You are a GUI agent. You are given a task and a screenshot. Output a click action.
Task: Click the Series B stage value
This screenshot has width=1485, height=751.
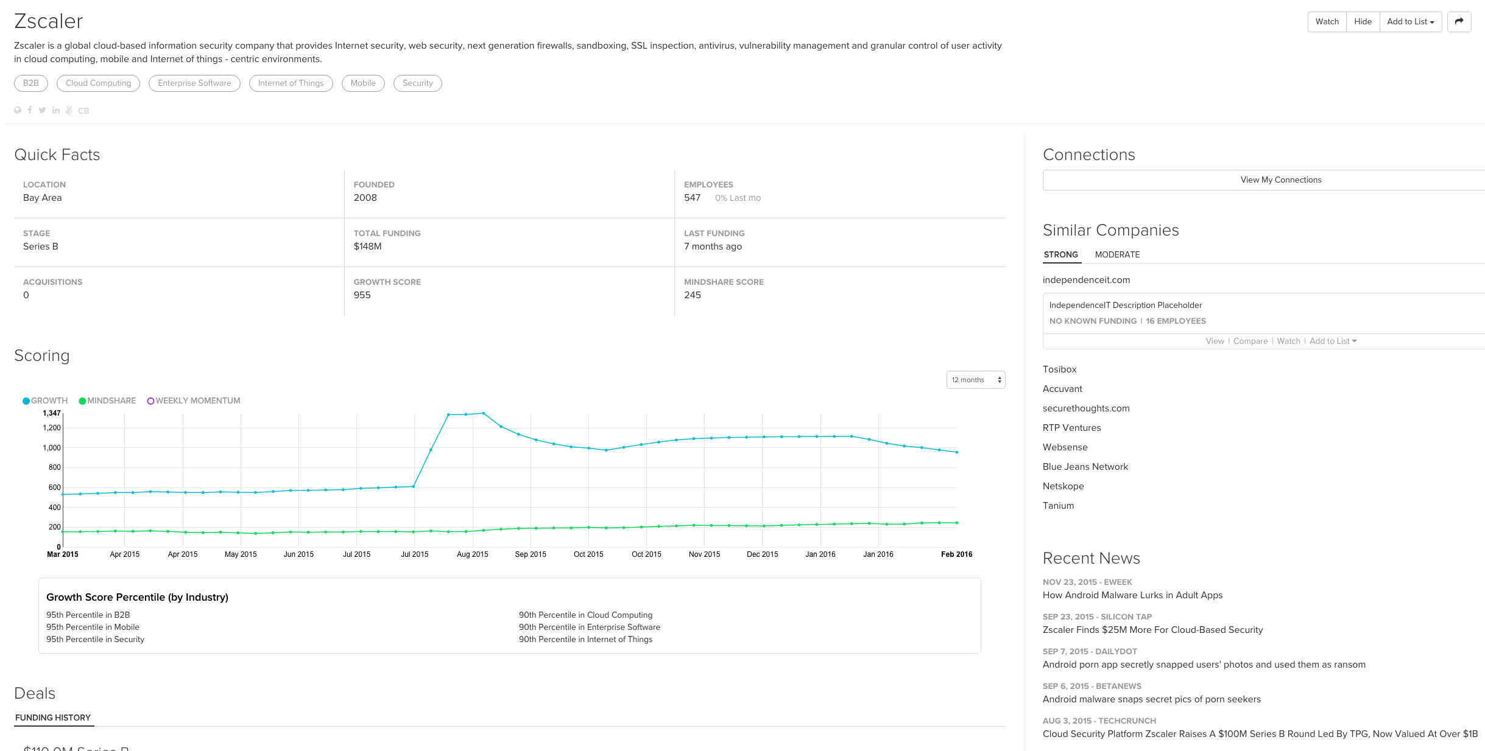pos(41,246)
